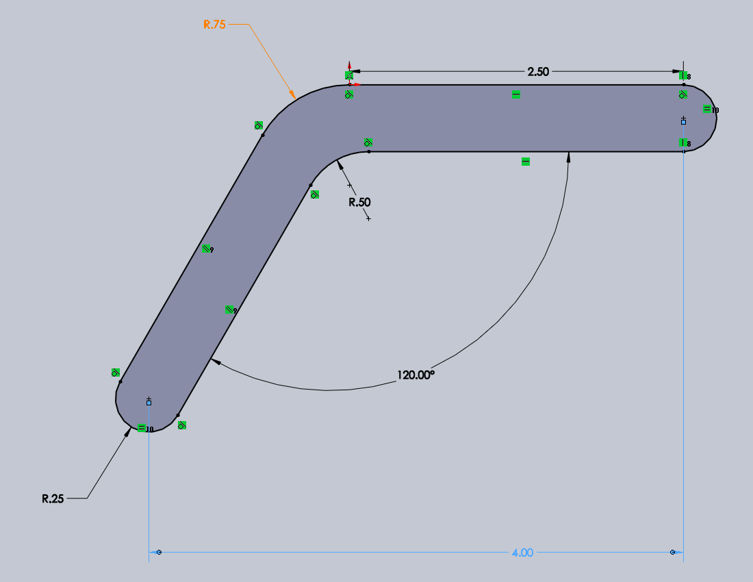The height and width of the screenshot is (582, 753).
Task: Select the horizontal relation icon below the bottom edge
Action: (x=526, y=162)
